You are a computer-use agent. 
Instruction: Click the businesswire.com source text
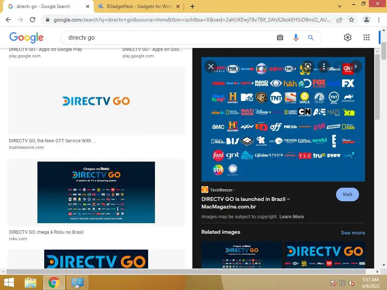click(x=26, y=147)
